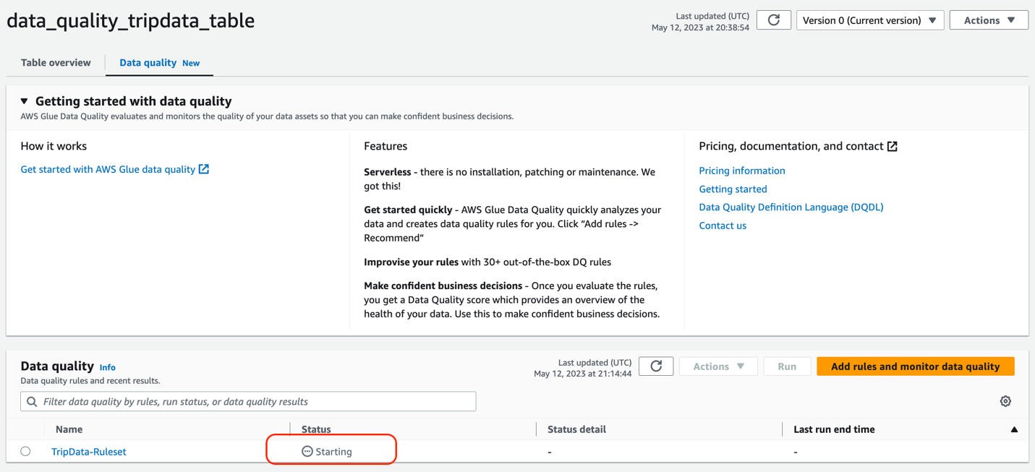Switch to the Table overview tab
The height and width of the screenshot is (472, 1035).
pos(56,63)
